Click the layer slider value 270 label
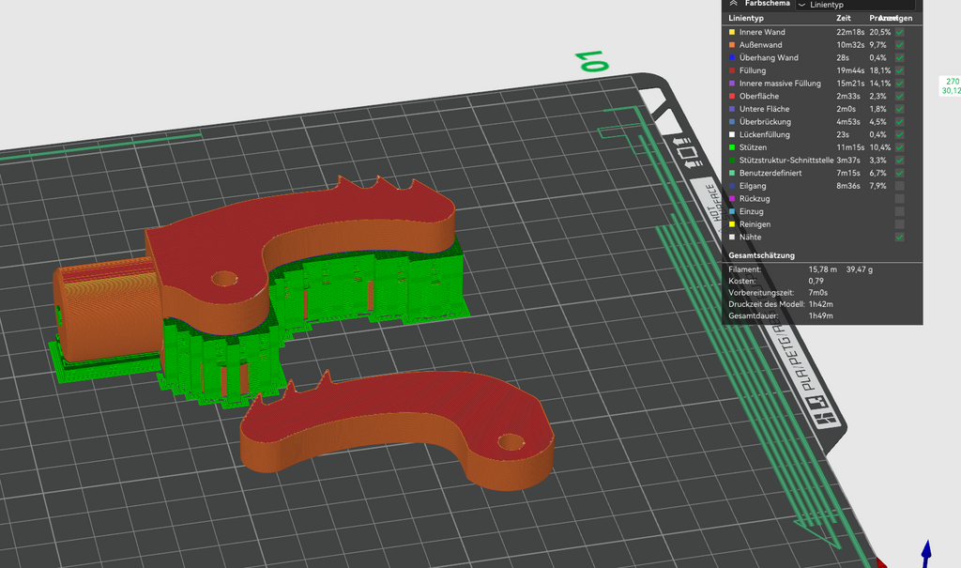 pos(952,81)
